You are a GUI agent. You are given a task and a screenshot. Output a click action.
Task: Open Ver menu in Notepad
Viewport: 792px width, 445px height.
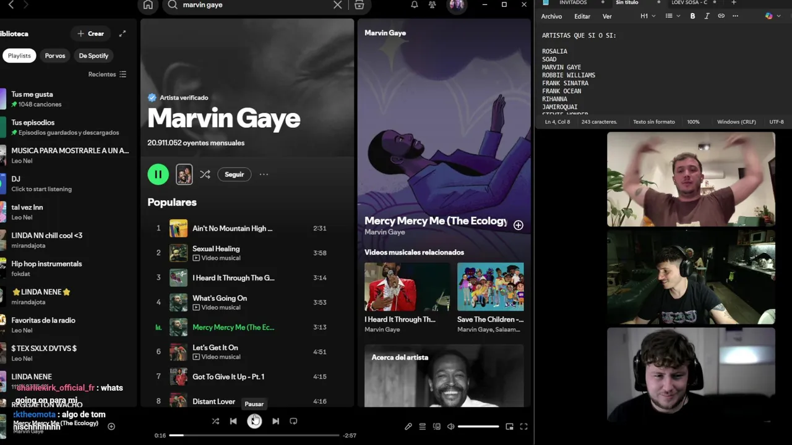point(607,16)
